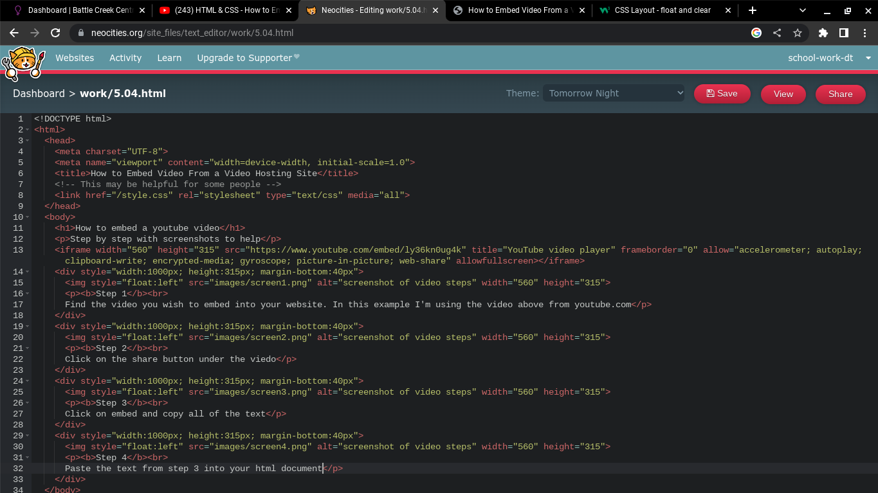View site info via lock icon
The image size is (878, 493).
(81, 33)
